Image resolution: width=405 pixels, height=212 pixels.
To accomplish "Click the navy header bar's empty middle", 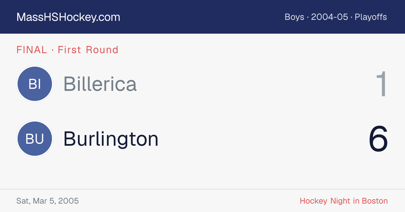I will (202, 17).
